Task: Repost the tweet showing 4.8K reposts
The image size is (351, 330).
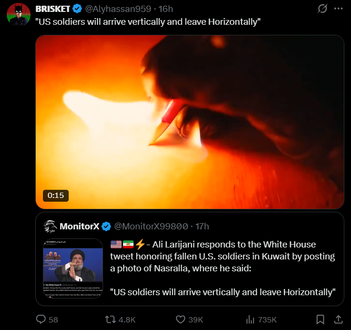Action: pos(121,319)
